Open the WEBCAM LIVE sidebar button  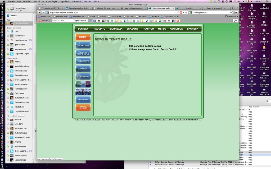pos(83,61)
